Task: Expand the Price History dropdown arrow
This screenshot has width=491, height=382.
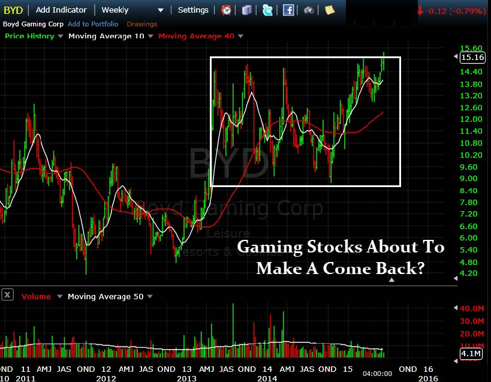Action: tap(61, 37)
